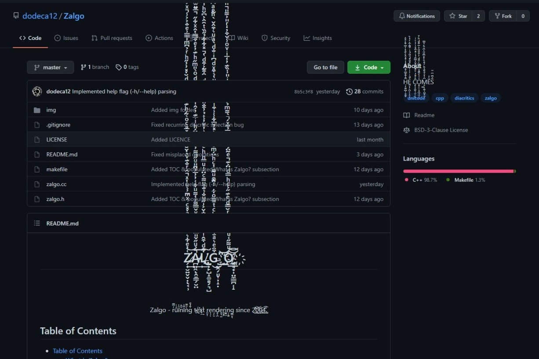Click the dodeca12 commit author avatar
This screenshot has height=359, width=539.
37,92
